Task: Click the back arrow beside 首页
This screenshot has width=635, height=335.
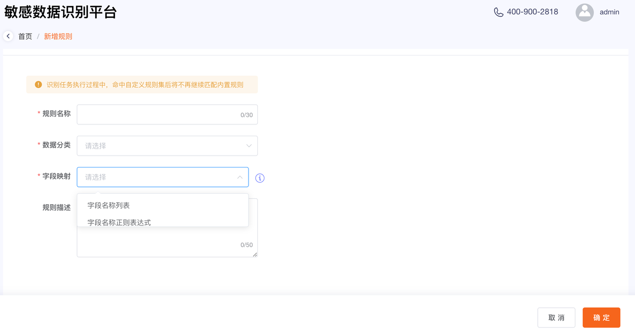Action: [8, 36]
